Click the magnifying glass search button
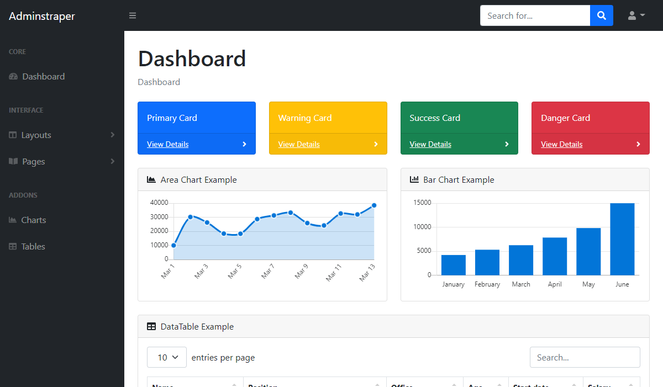663x387 pixels. [602, 15]
